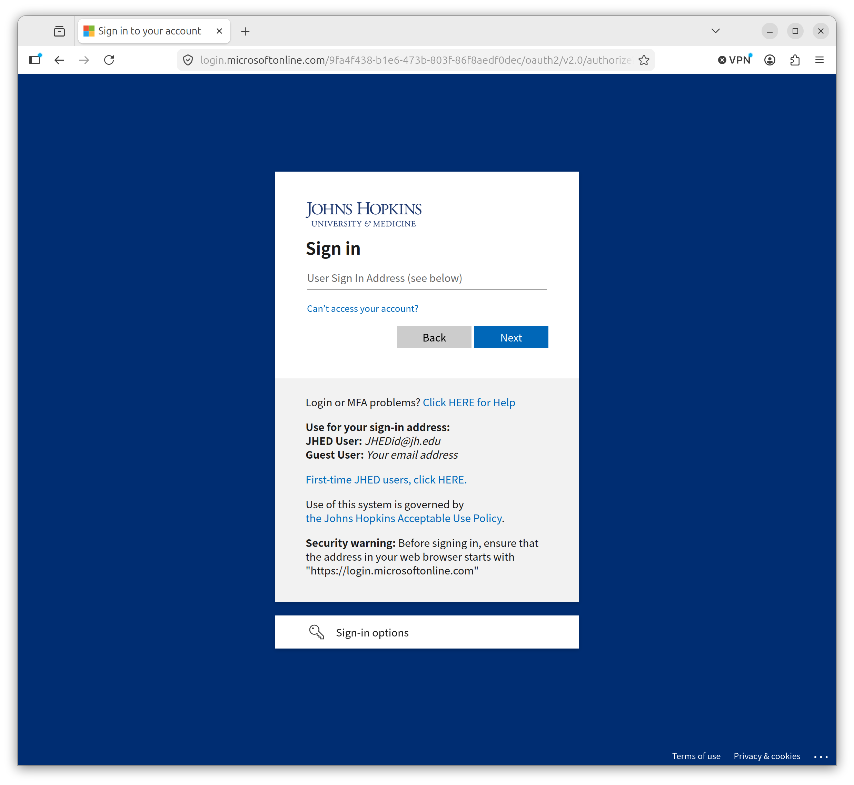Expand the list all tabs chevron
This screenshot has height=785, width=854.
point(715,31)
